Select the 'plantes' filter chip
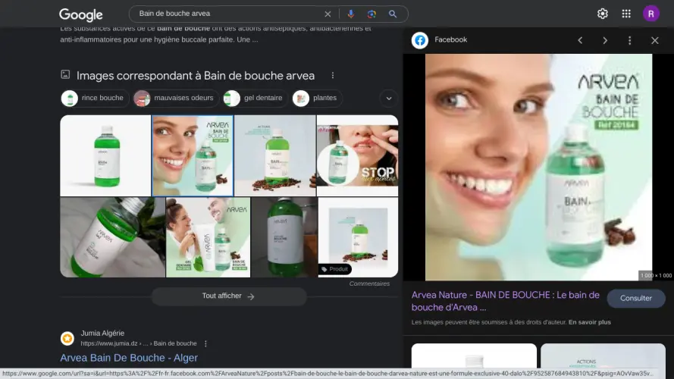The image size is (674, 379). coord(317,98)
